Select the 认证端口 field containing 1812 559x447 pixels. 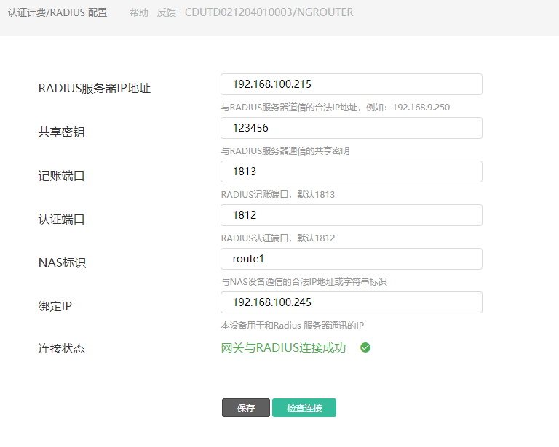click(x=351, y=215)
